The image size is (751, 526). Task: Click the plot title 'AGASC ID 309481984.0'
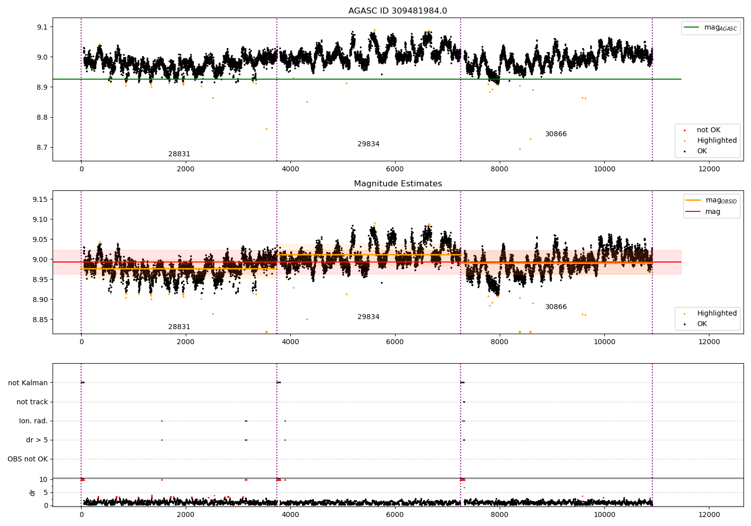click(x=398, y=11)
